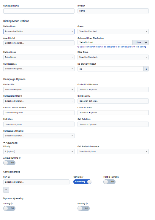This screenshot has width=155, height=220.
Task: Click the Skill Columns selection field
Action: (113, 101)
